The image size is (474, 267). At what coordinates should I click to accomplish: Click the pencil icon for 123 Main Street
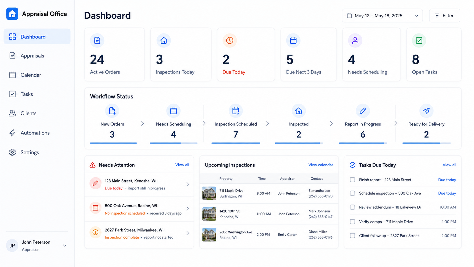coord(96,183)
